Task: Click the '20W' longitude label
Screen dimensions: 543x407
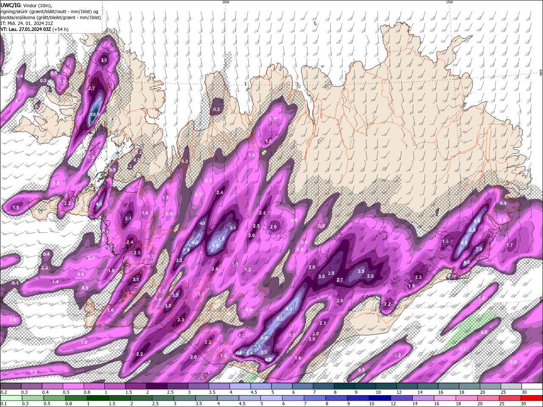Action: [226, 2]
